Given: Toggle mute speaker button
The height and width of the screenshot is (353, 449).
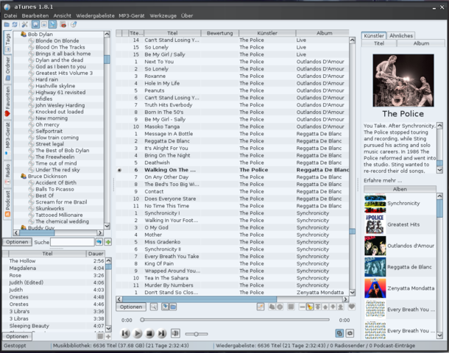Looking at the screenshot, I should pos(175,333).
